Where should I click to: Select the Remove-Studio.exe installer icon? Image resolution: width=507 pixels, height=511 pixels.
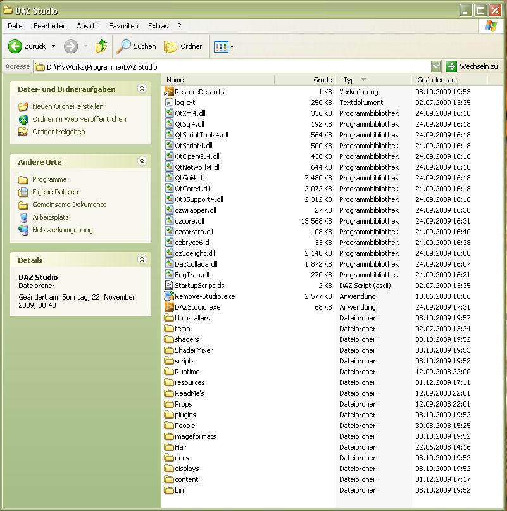point(169,296)
